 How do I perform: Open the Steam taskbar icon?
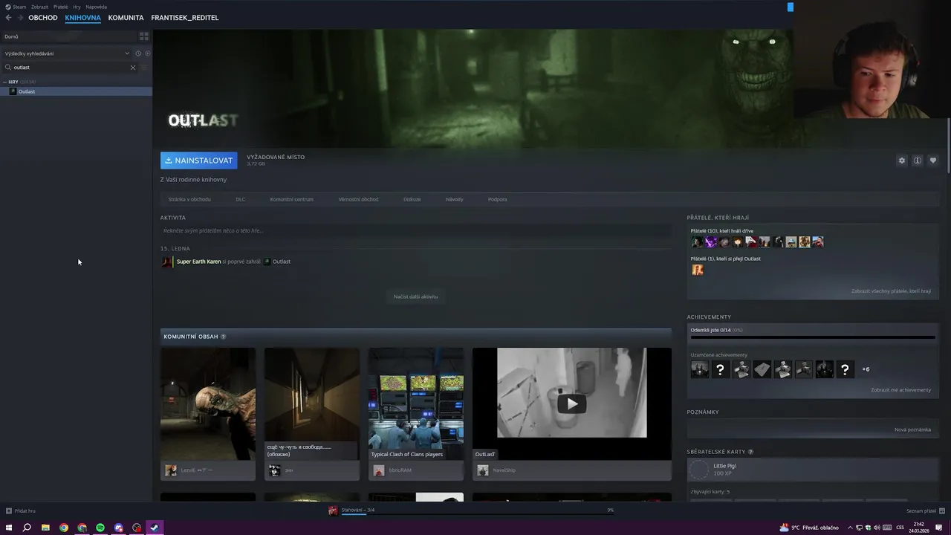(x=155, y=528)
